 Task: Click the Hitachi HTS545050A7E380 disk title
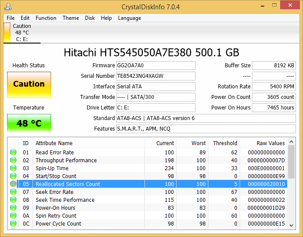point(151,52)
